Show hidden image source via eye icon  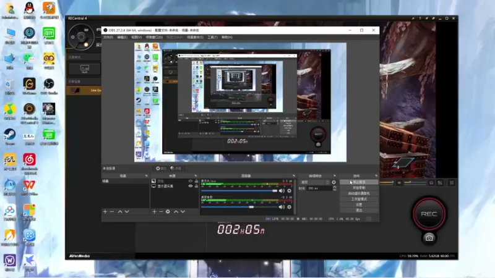click(191, 181)
